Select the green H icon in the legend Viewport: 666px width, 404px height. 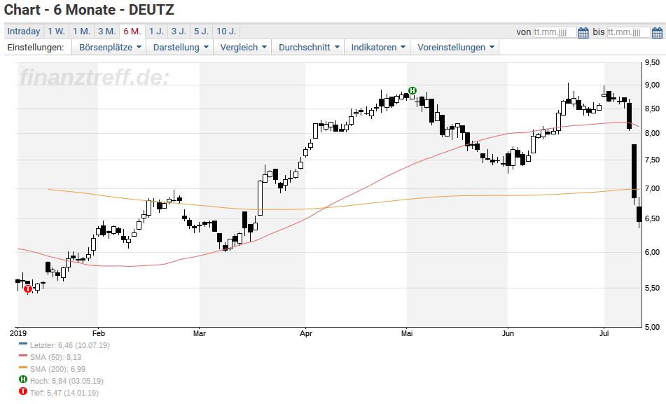[x=23, y=379]
